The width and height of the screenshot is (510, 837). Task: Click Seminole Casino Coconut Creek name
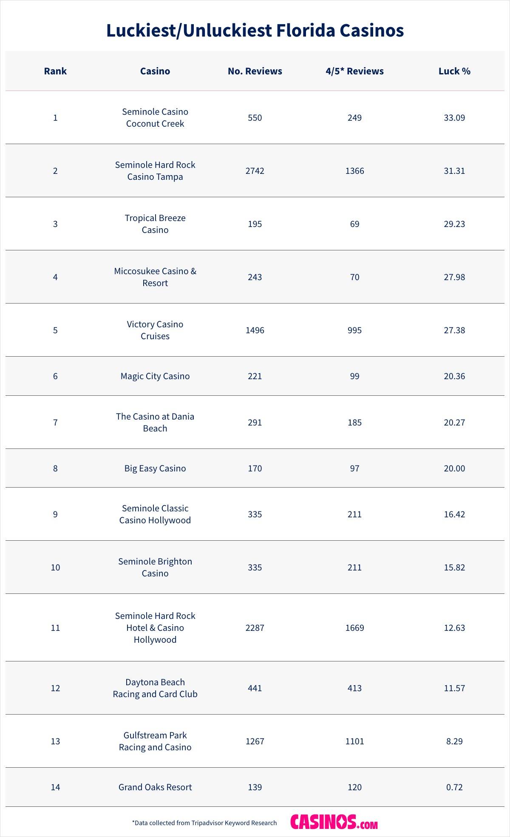pyautogui.click(x=155, y=118)
